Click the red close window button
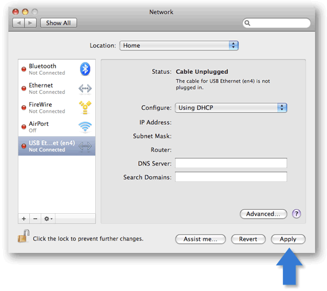 point(15,12)
